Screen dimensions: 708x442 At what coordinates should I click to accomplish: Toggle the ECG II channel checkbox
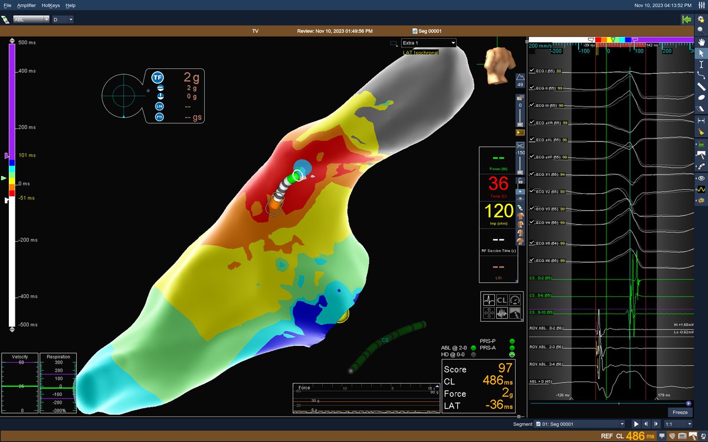tap(531, 88)
